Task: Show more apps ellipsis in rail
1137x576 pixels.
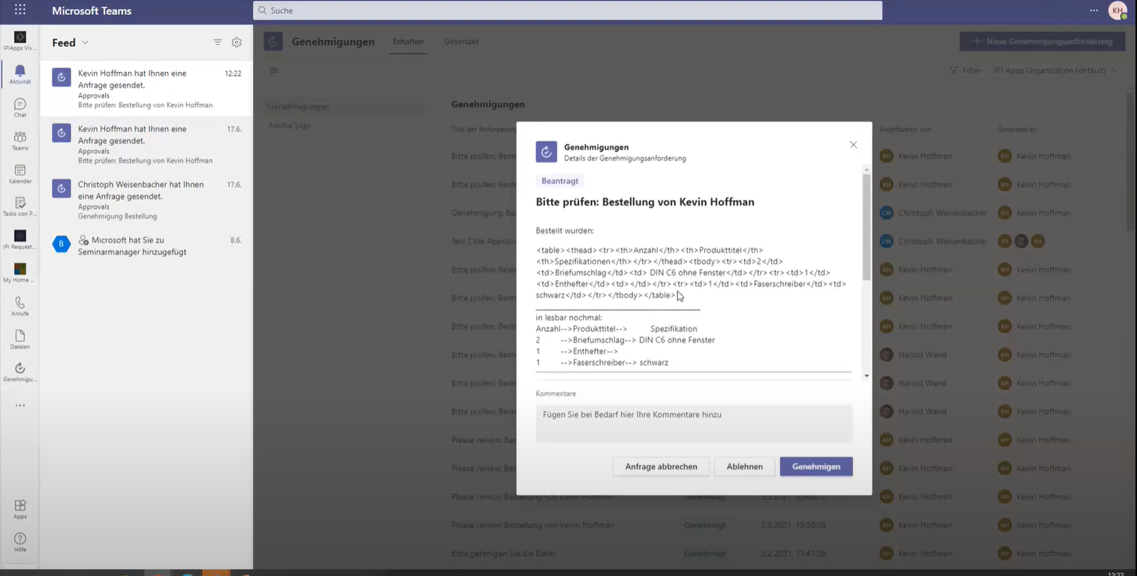Action: [x=20, y=406]
